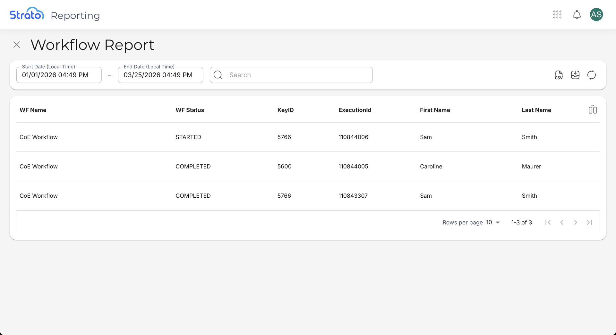Viewport: 616px width, 335px height.
Task: Go to the previous results page
Action: click(x=562, y=222)
